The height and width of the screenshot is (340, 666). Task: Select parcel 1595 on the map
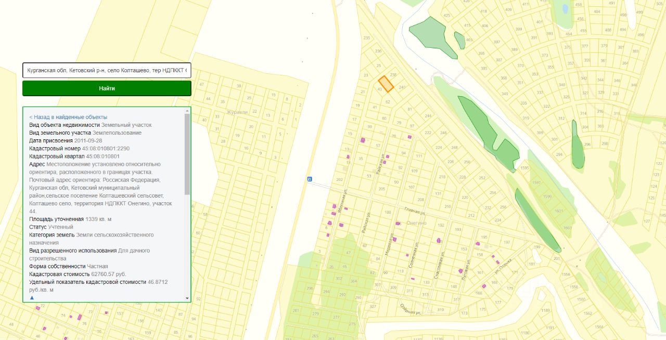pyautogui.click(x=524, y=168)
